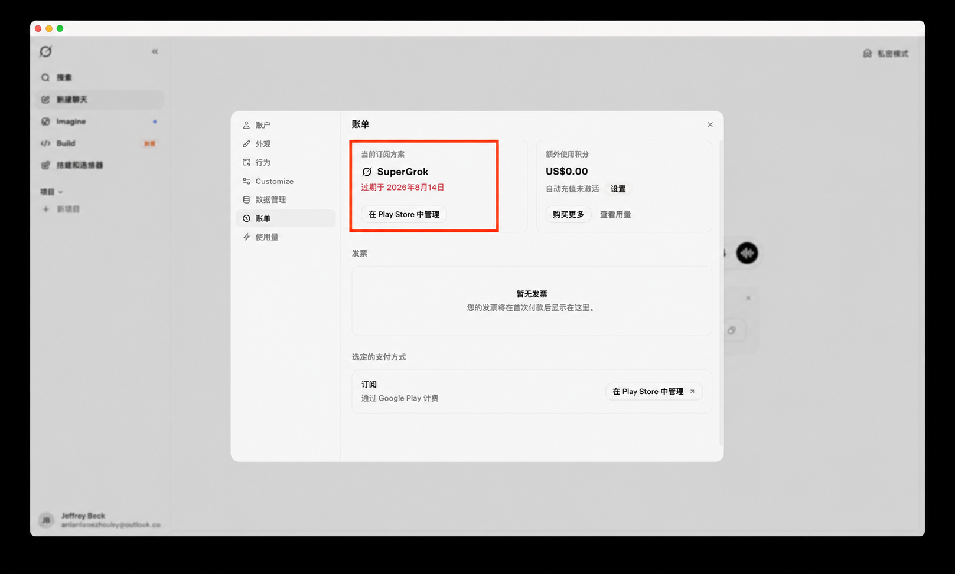The height and width of the screenshot is (574, 955).
Task: Click the sliders icon beside Customize
Action: [x=246, y=181]
